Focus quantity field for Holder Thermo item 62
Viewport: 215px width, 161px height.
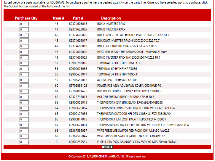[24, 97]
